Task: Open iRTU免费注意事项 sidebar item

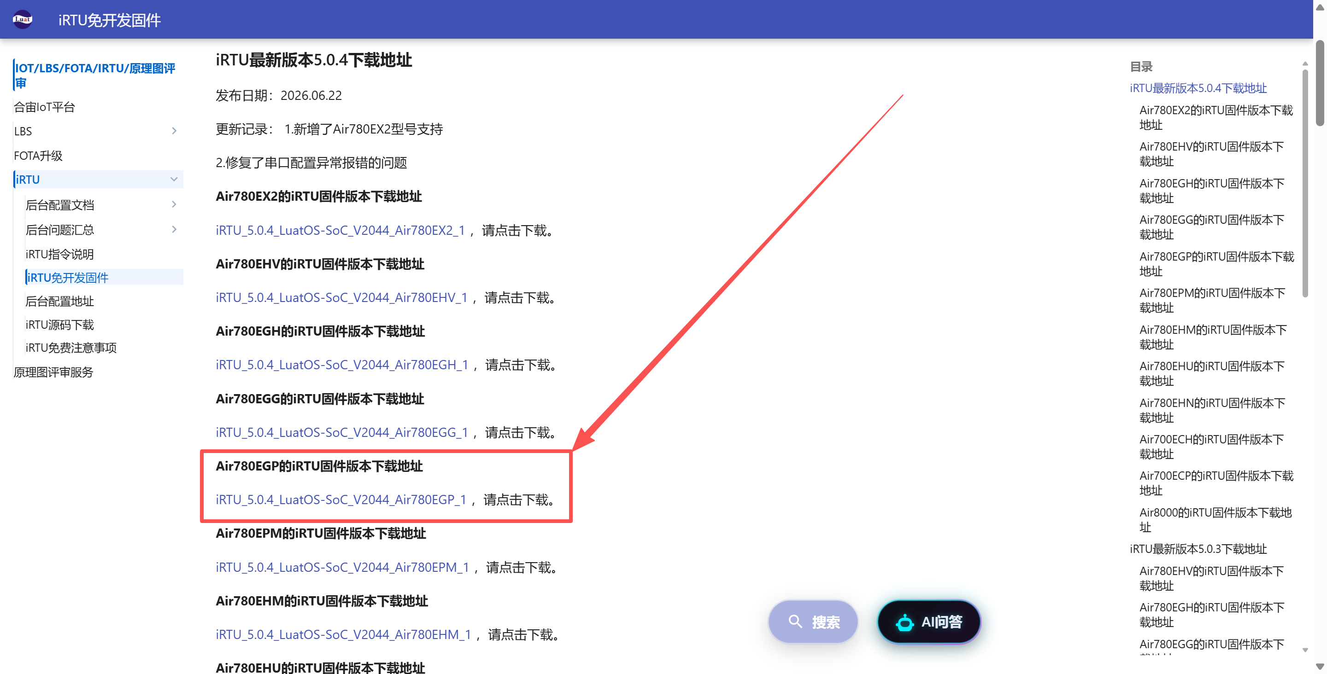Action: pos(71,348)
